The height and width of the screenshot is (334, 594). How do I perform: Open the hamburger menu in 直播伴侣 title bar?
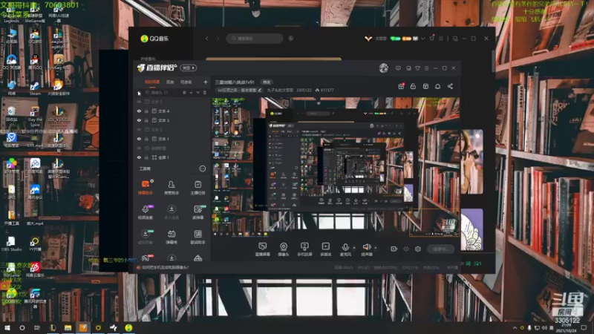point(426,68)
